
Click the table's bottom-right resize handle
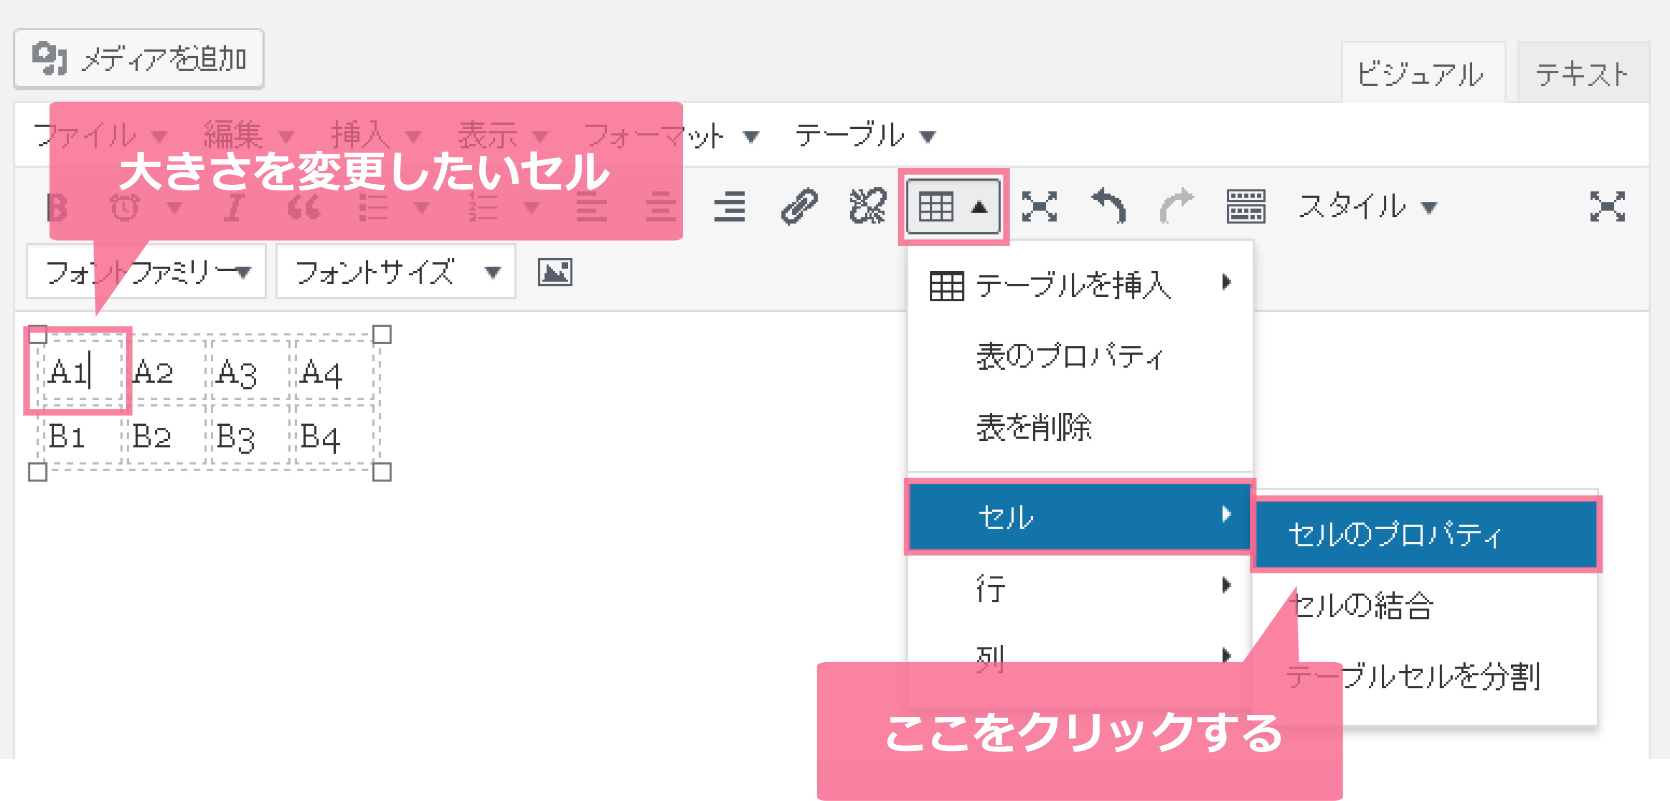point(382,472)
